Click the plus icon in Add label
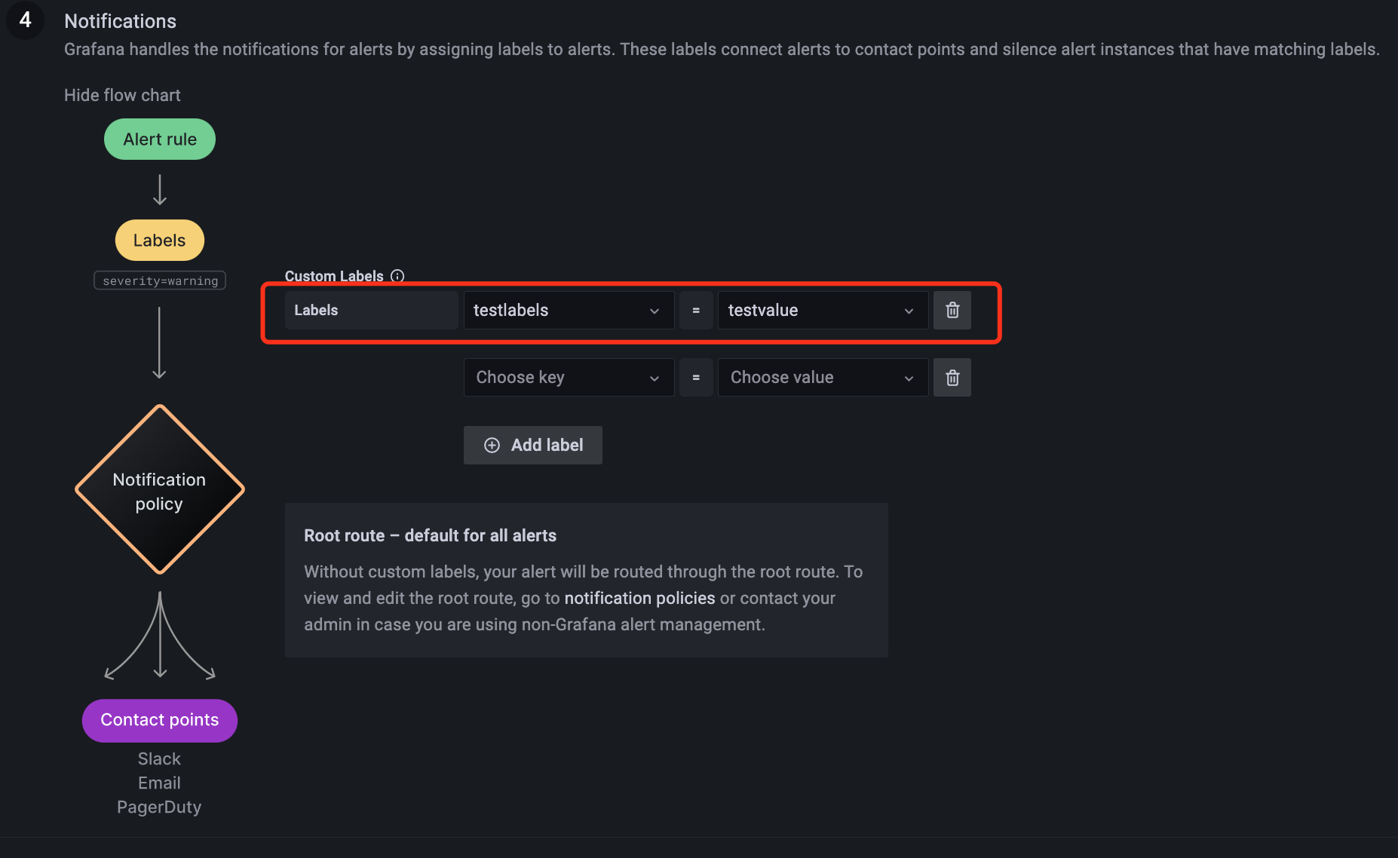 [492, 446]
